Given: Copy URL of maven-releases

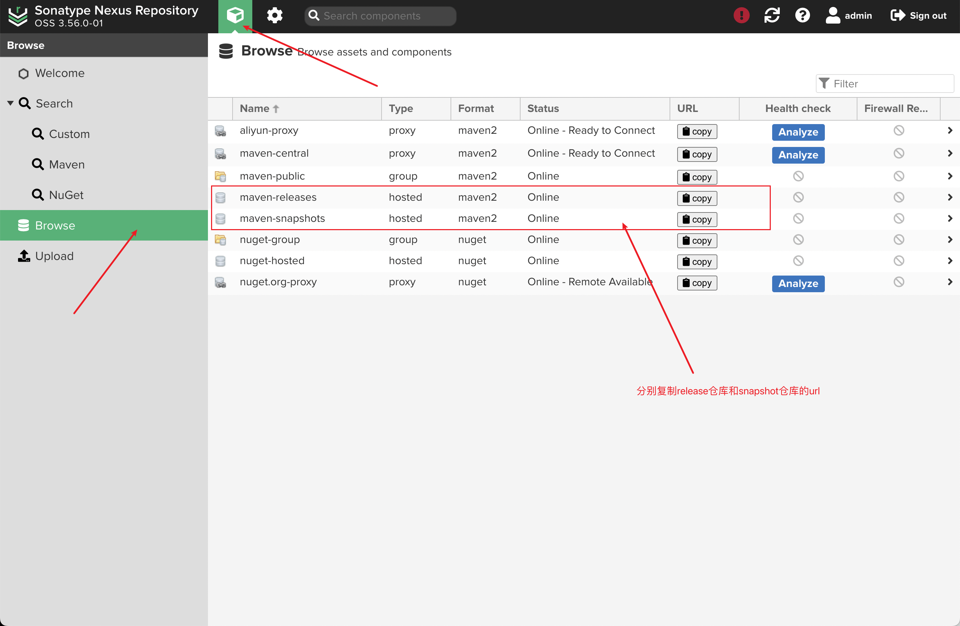Looking at the screenshot, I should point(697,199).
